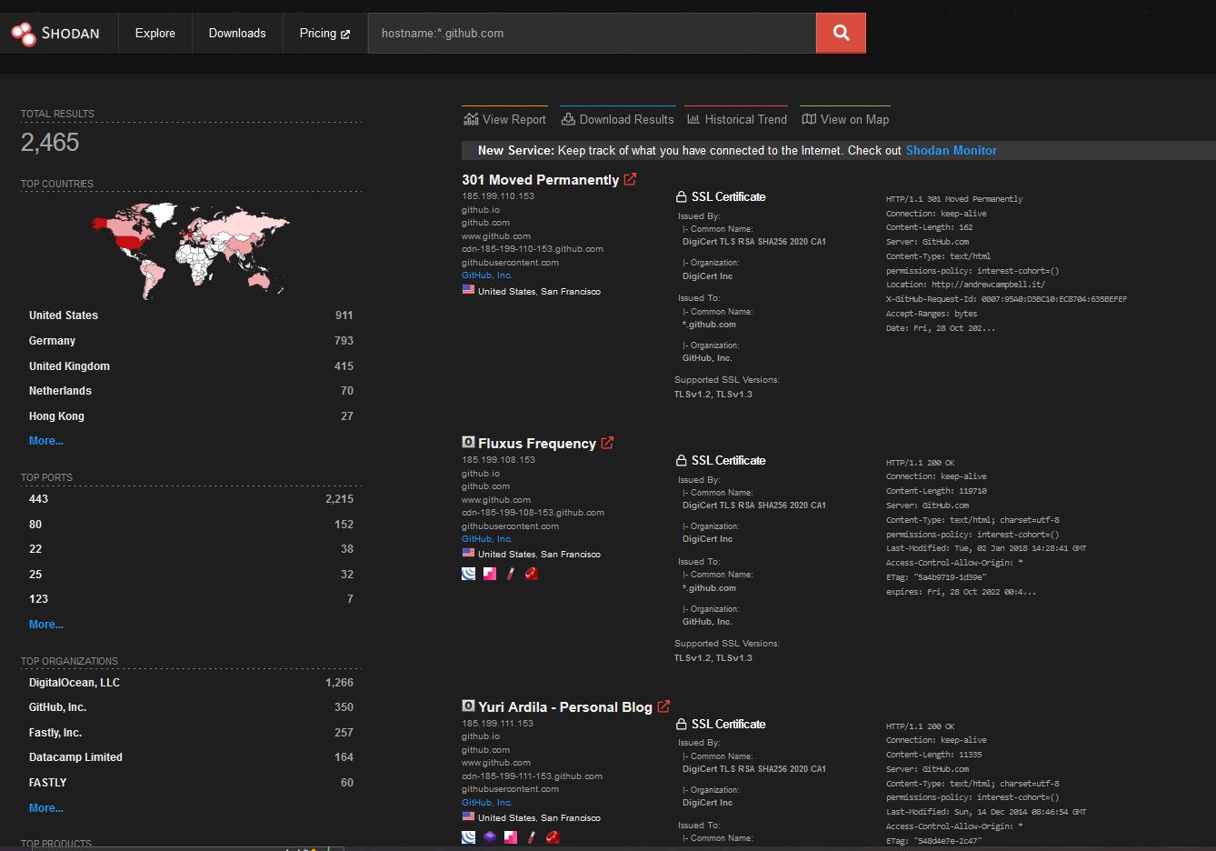The height and width of the screenshot is (851, 1216).
Task: Click purple hexagon tag icon under Yuri Ardila
Action: 490,837
